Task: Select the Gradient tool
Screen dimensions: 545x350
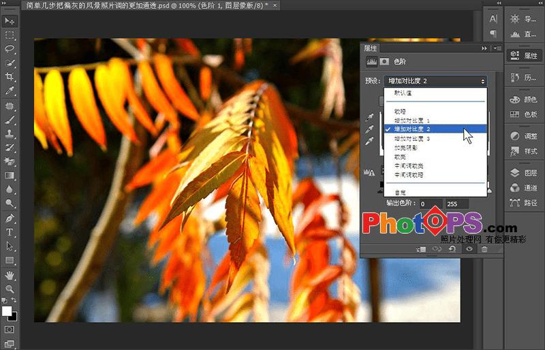Action: [x=10, y=176]
